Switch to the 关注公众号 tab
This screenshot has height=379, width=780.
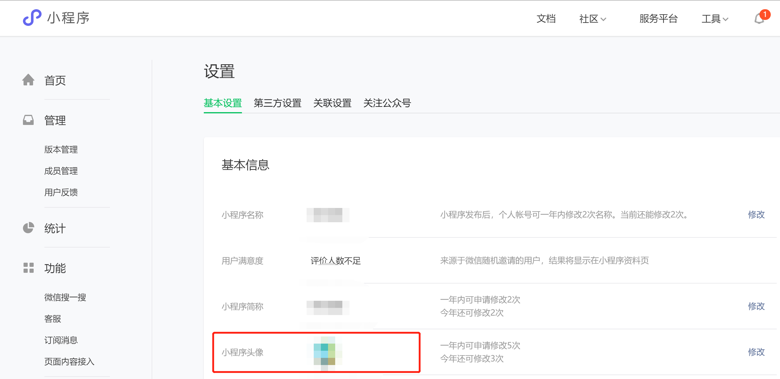click(x=387, y=103)
